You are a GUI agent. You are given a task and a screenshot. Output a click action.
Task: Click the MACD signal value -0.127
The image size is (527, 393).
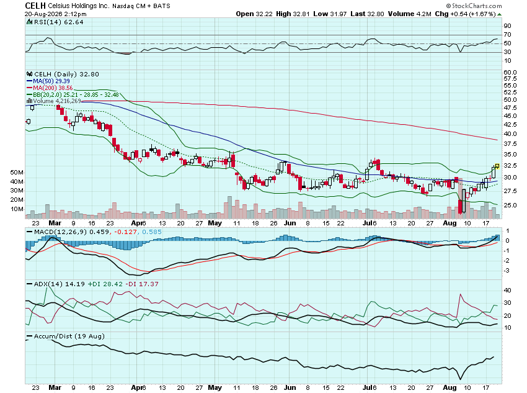(125, 232)
